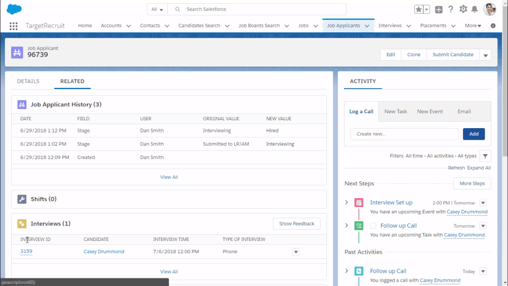
Task: Go to the Home tab
Action: (85, 25)
